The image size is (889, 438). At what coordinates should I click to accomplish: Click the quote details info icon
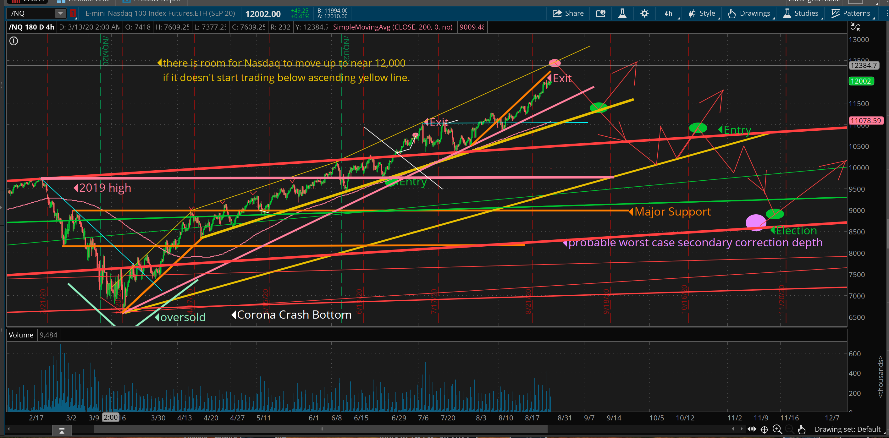pyautogui.click(x=600, y=14)
